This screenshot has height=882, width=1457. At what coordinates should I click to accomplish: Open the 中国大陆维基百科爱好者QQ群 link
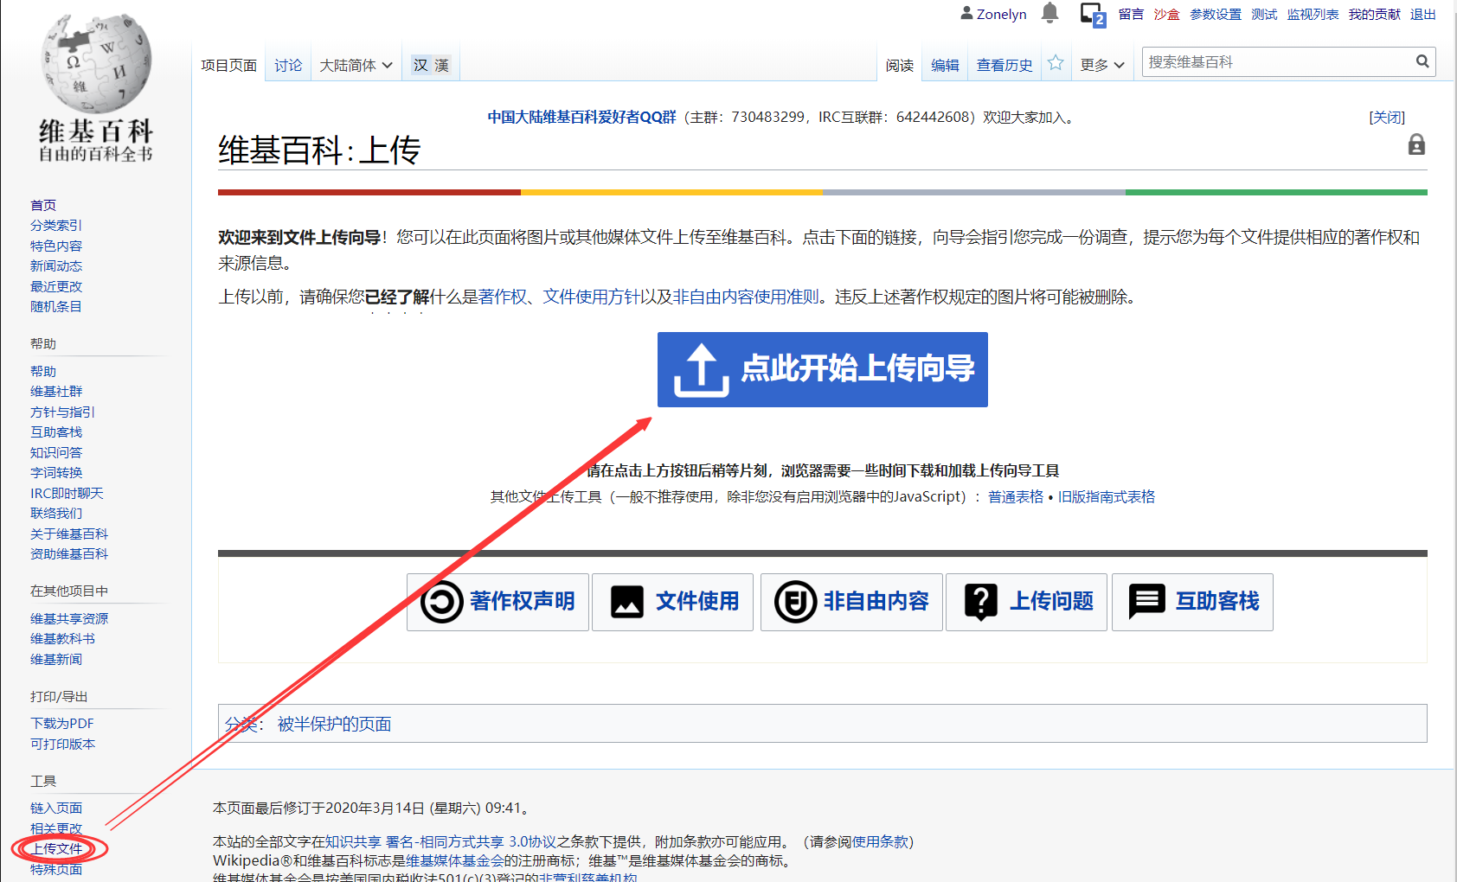pos(581,117)
